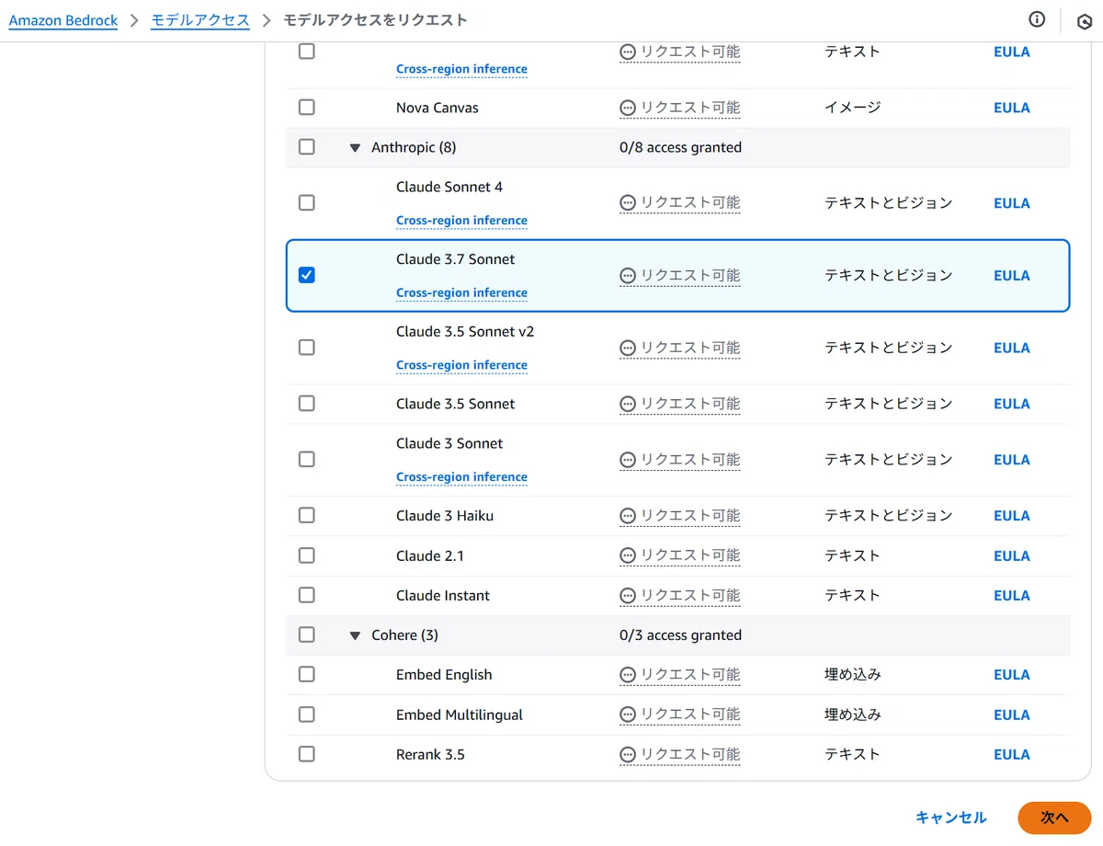Check the Rerank 3.5 checkbox

307,754
